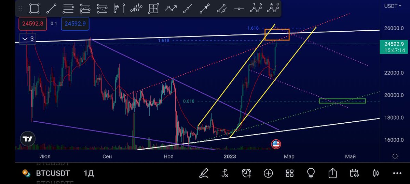Image resolution: width=410 pixels, height=184 pixels.
Task: Open BTCUSDT symbol search
Action: [x=53, y=173]
